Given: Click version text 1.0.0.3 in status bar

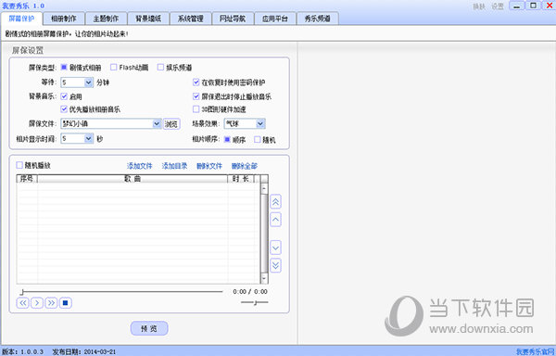Looking at the screenshot, I should pyautogui.click(x=32, y=351).
